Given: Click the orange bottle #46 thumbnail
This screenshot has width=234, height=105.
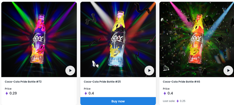Looking at the screenshot, I should click(x=197, y=39).
